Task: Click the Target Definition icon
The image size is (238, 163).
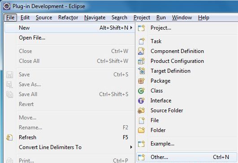Action: (x=142, y=71)
